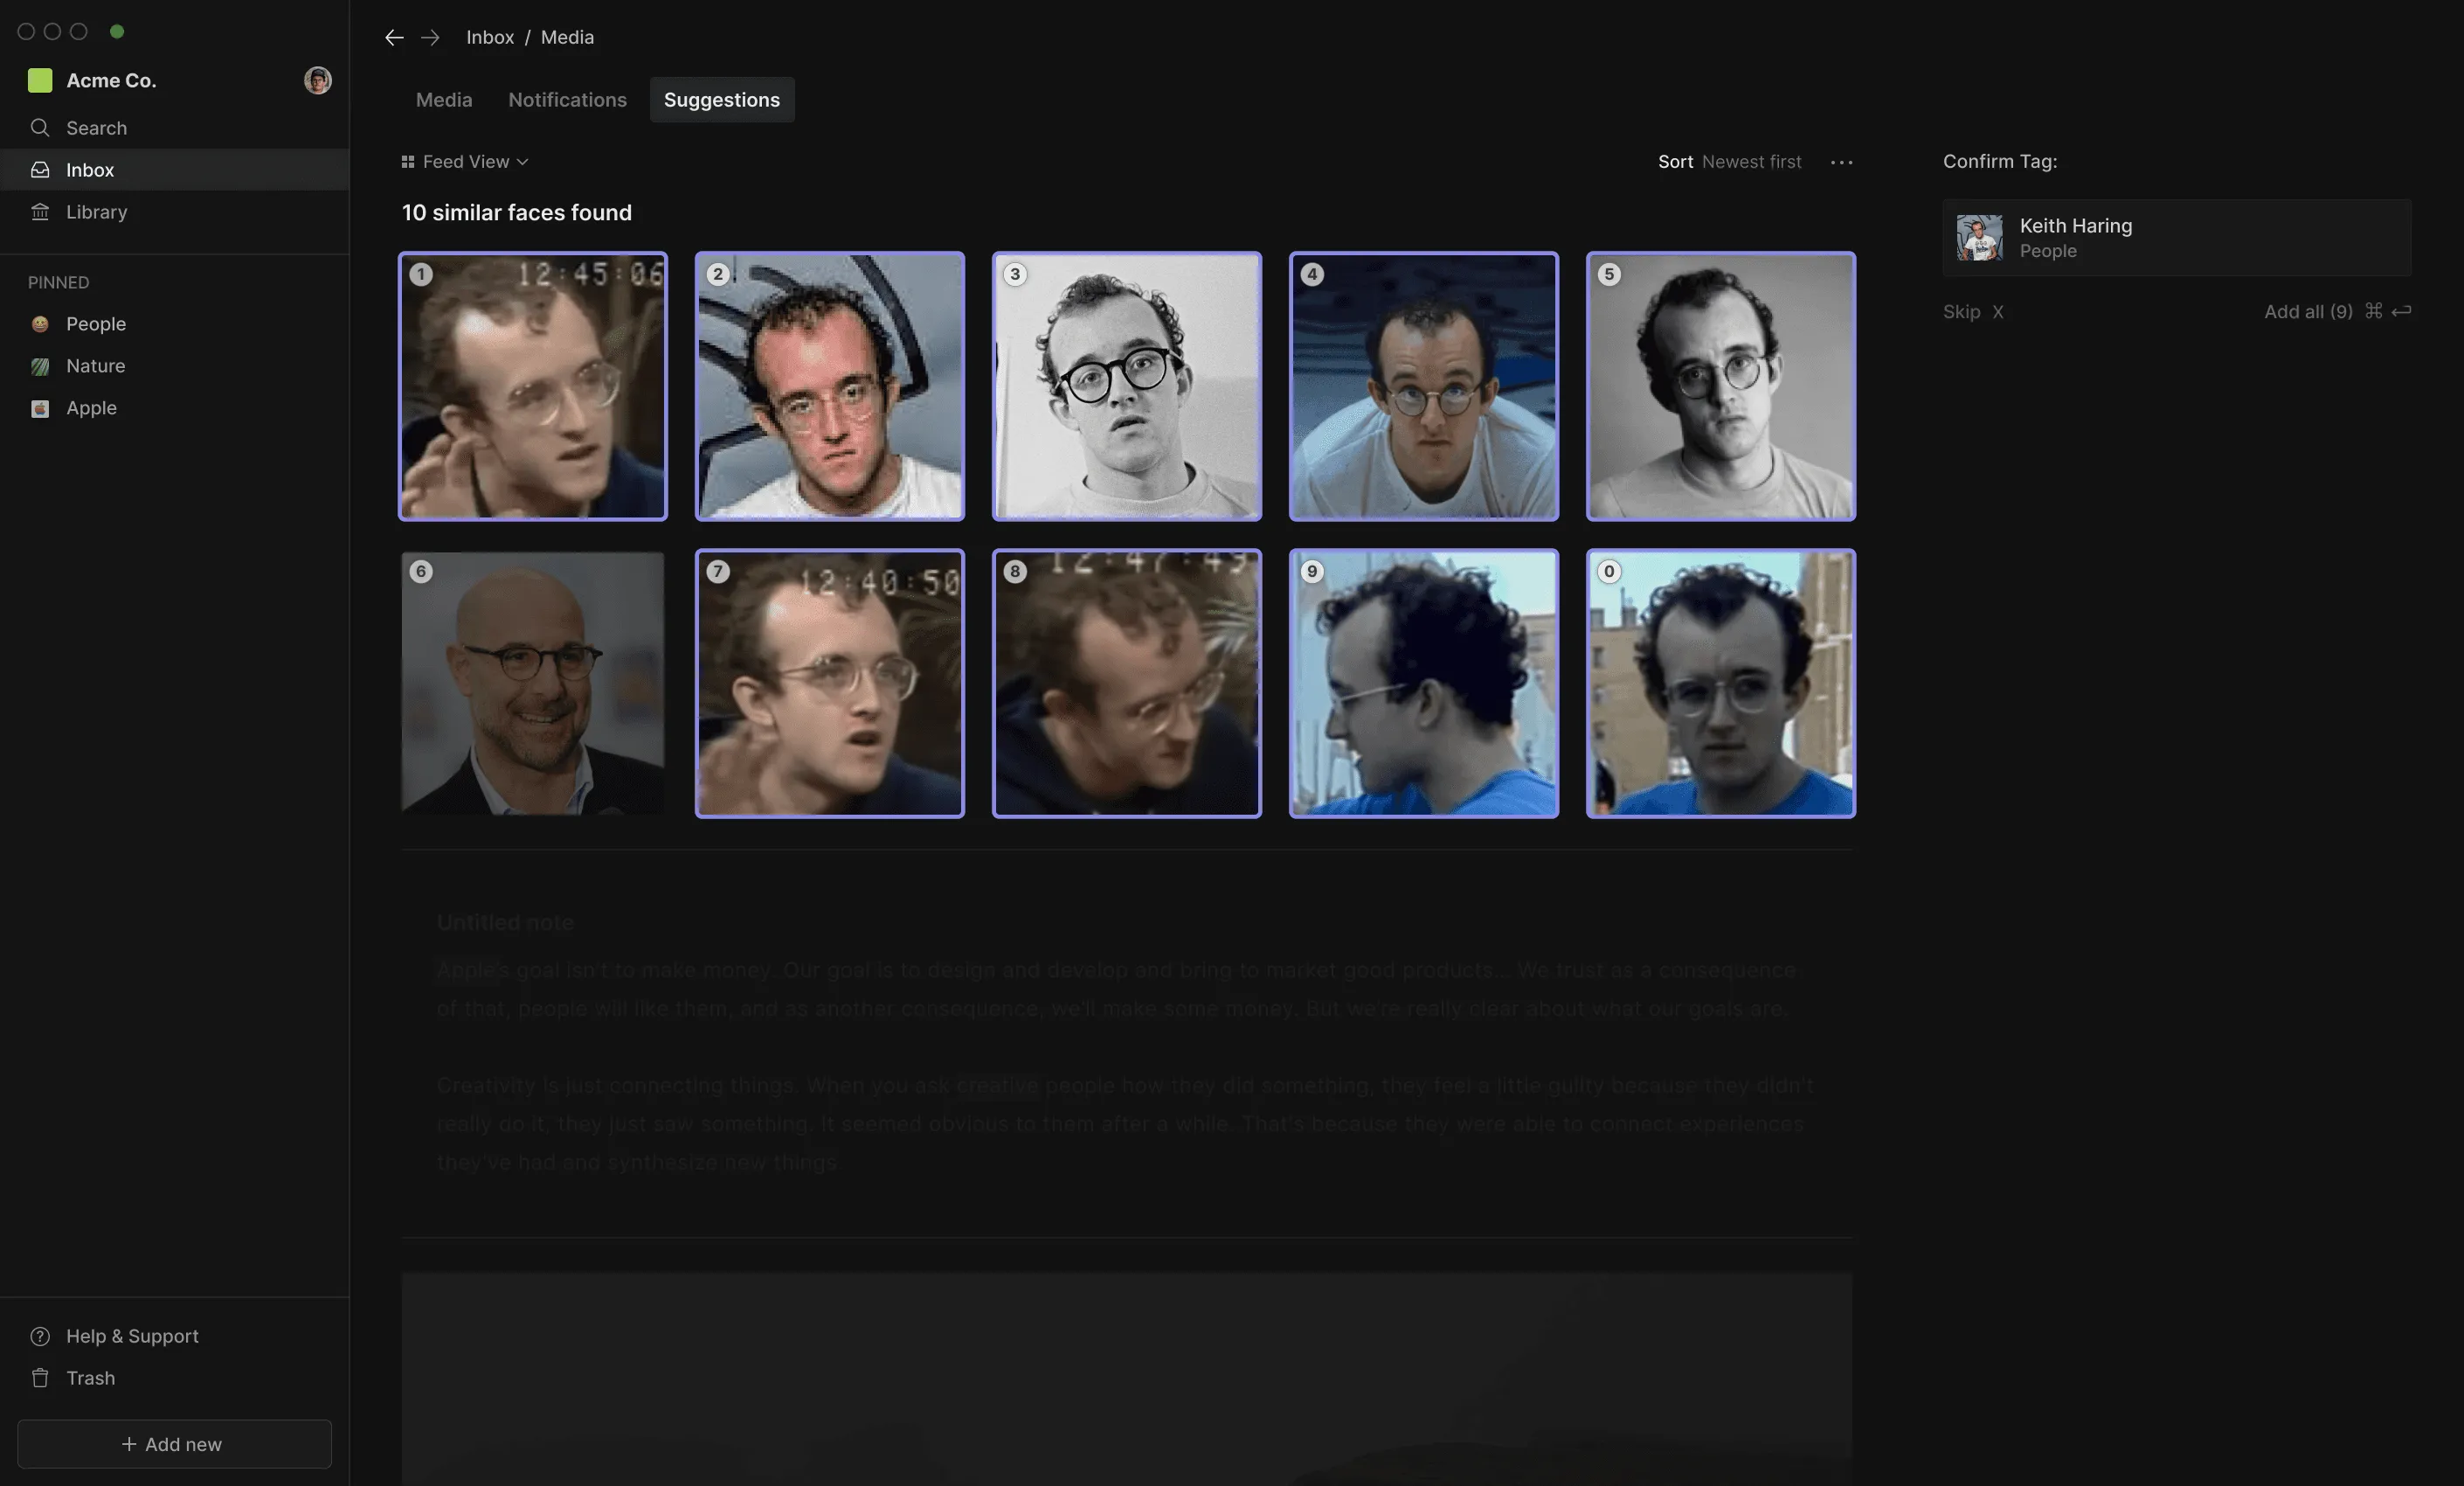Open Acme Co. workspace name
This screenshot has width=2464, height=1486.
111,80
